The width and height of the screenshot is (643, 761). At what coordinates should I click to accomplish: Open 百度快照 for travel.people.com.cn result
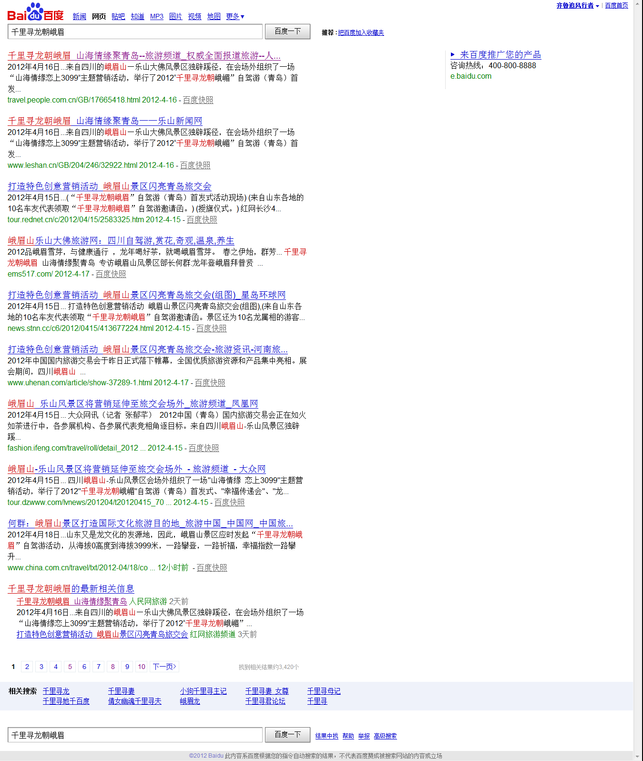(198, 100)
